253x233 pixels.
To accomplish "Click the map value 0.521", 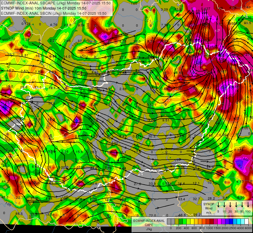I will click(151, 105).
